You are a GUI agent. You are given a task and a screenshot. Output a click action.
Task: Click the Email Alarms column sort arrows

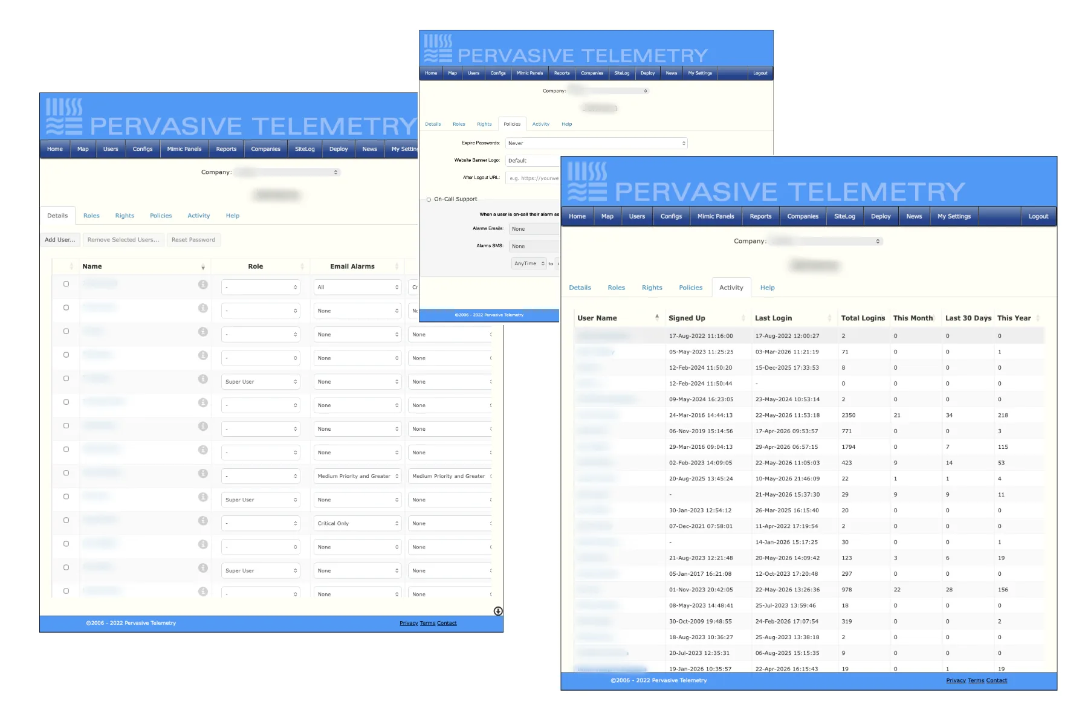click(397, 266)
